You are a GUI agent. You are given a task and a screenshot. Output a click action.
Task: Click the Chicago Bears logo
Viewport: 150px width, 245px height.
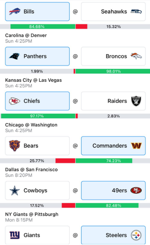15,146
